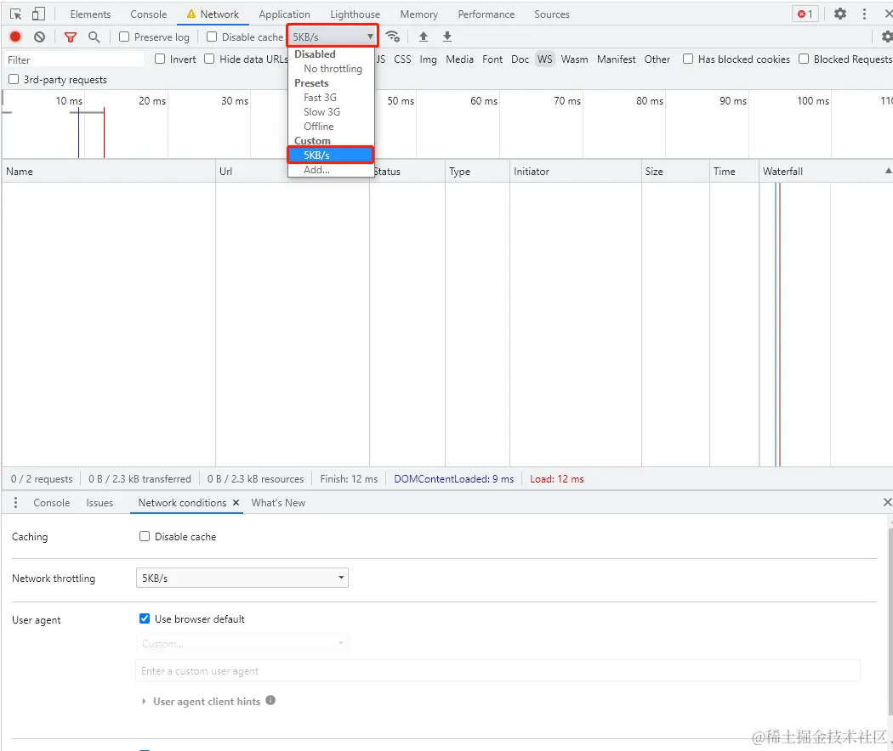Check the Invert filter checkbox
The height and width of the screenshot is (751, 893).
click(160, 59)
